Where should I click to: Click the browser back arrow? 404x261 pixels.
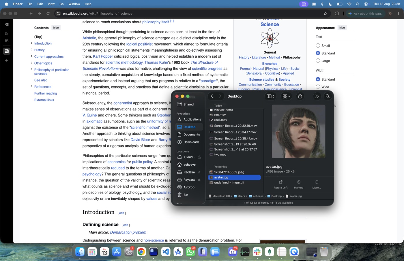click(x=31, y=14)
